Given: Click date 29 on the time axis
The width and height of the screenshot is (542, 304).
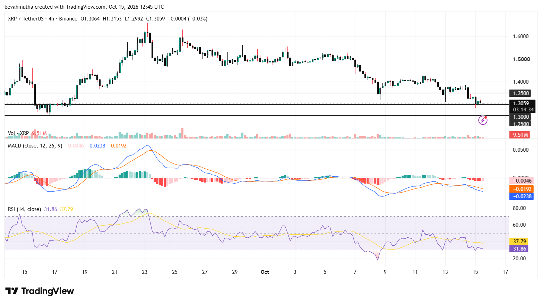Looking at the screenshot, I should (x=235, y=272).
